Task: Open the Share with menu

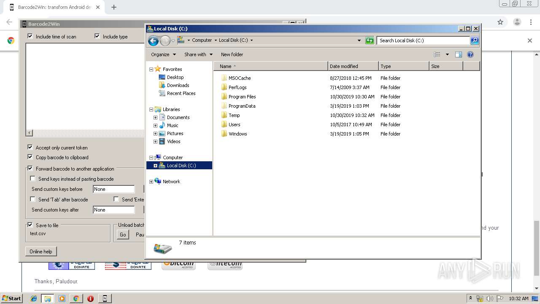Action: tap(198, 54)
